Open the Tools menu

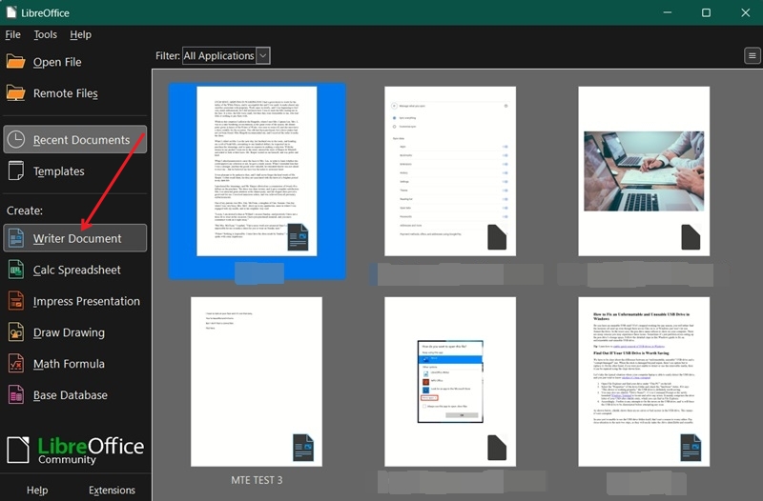click(x=45, y=34)
